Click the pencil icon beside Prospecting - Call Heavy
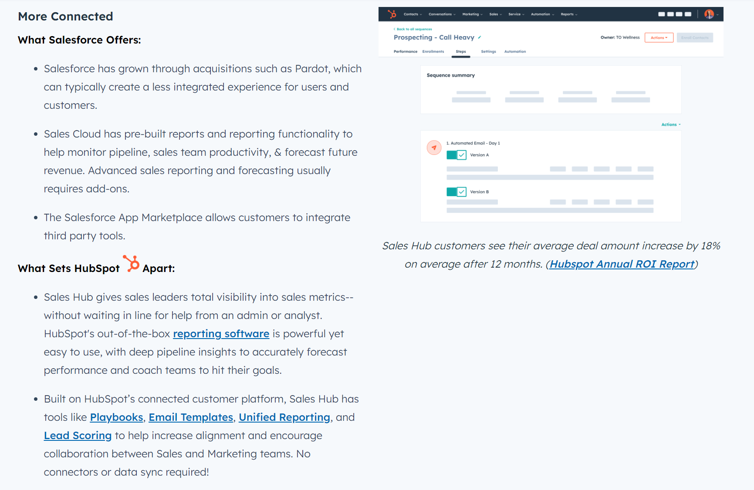This screenshot has height=490, width=754. (x=480, y=37)
